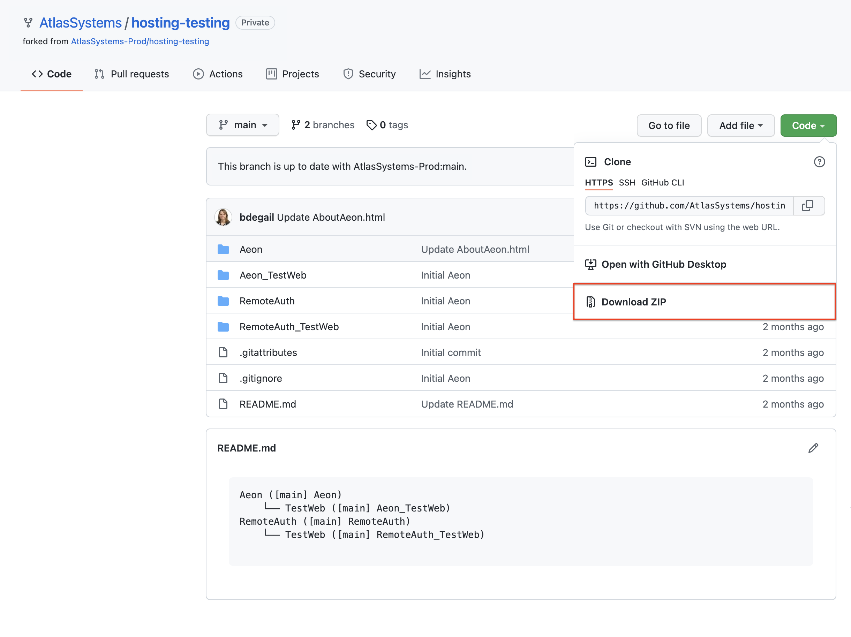Open the RemoteAuth_TestWeb folder

click(x=289, y=327)
